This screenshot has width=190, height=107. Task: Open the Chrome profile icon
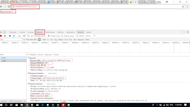167,2
